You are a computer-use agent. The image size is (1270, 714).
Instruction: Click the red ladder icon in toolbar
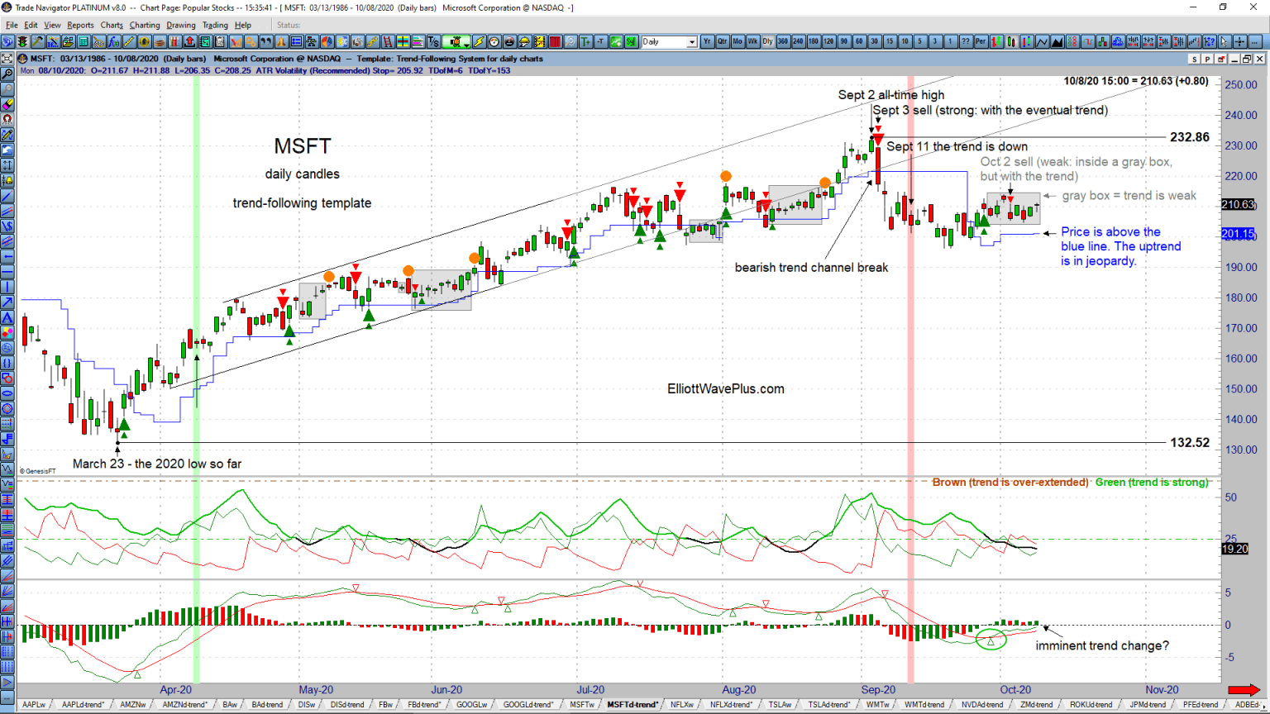pos(387,41)
